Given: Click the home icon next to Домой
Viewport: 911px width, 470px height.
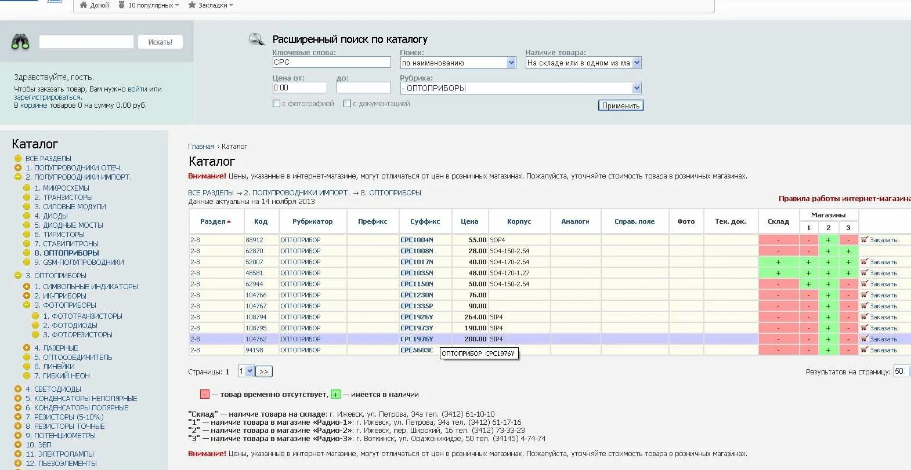Looking at the screenshot, I should (84, 5).
